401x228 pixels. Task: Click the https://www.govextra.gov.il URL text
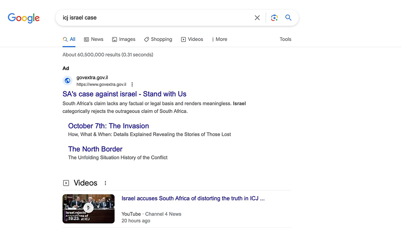pyautogui.click(x=101, y=85)
